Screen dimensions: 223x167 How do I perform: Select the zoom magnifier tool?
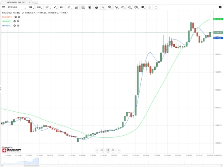pyautogui.click(x=109, y=7)
